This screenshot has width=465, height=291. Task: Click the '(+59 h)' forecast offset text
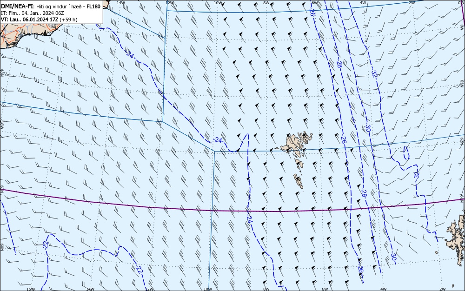point(68,20)
